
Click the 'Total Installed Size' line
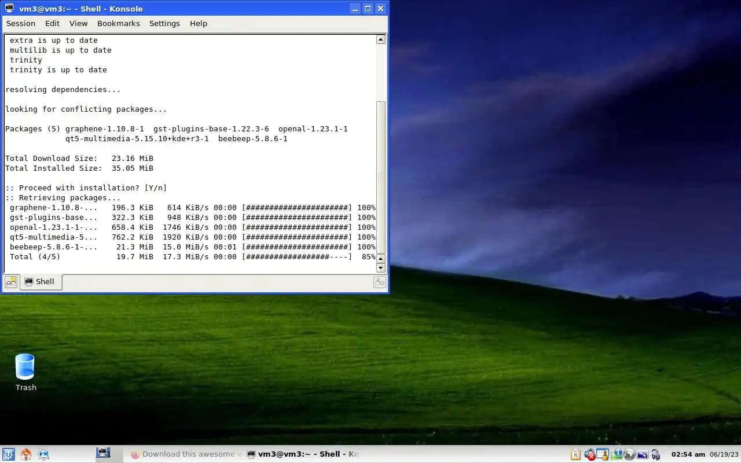point(79,168)
